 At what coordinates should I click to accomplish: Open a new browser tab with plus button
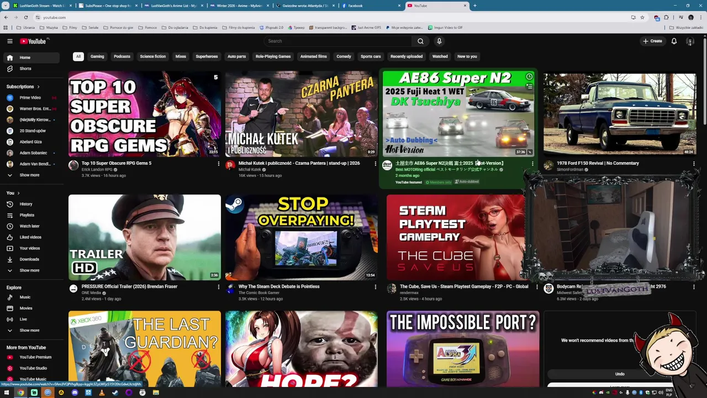(x=474, y=6)
